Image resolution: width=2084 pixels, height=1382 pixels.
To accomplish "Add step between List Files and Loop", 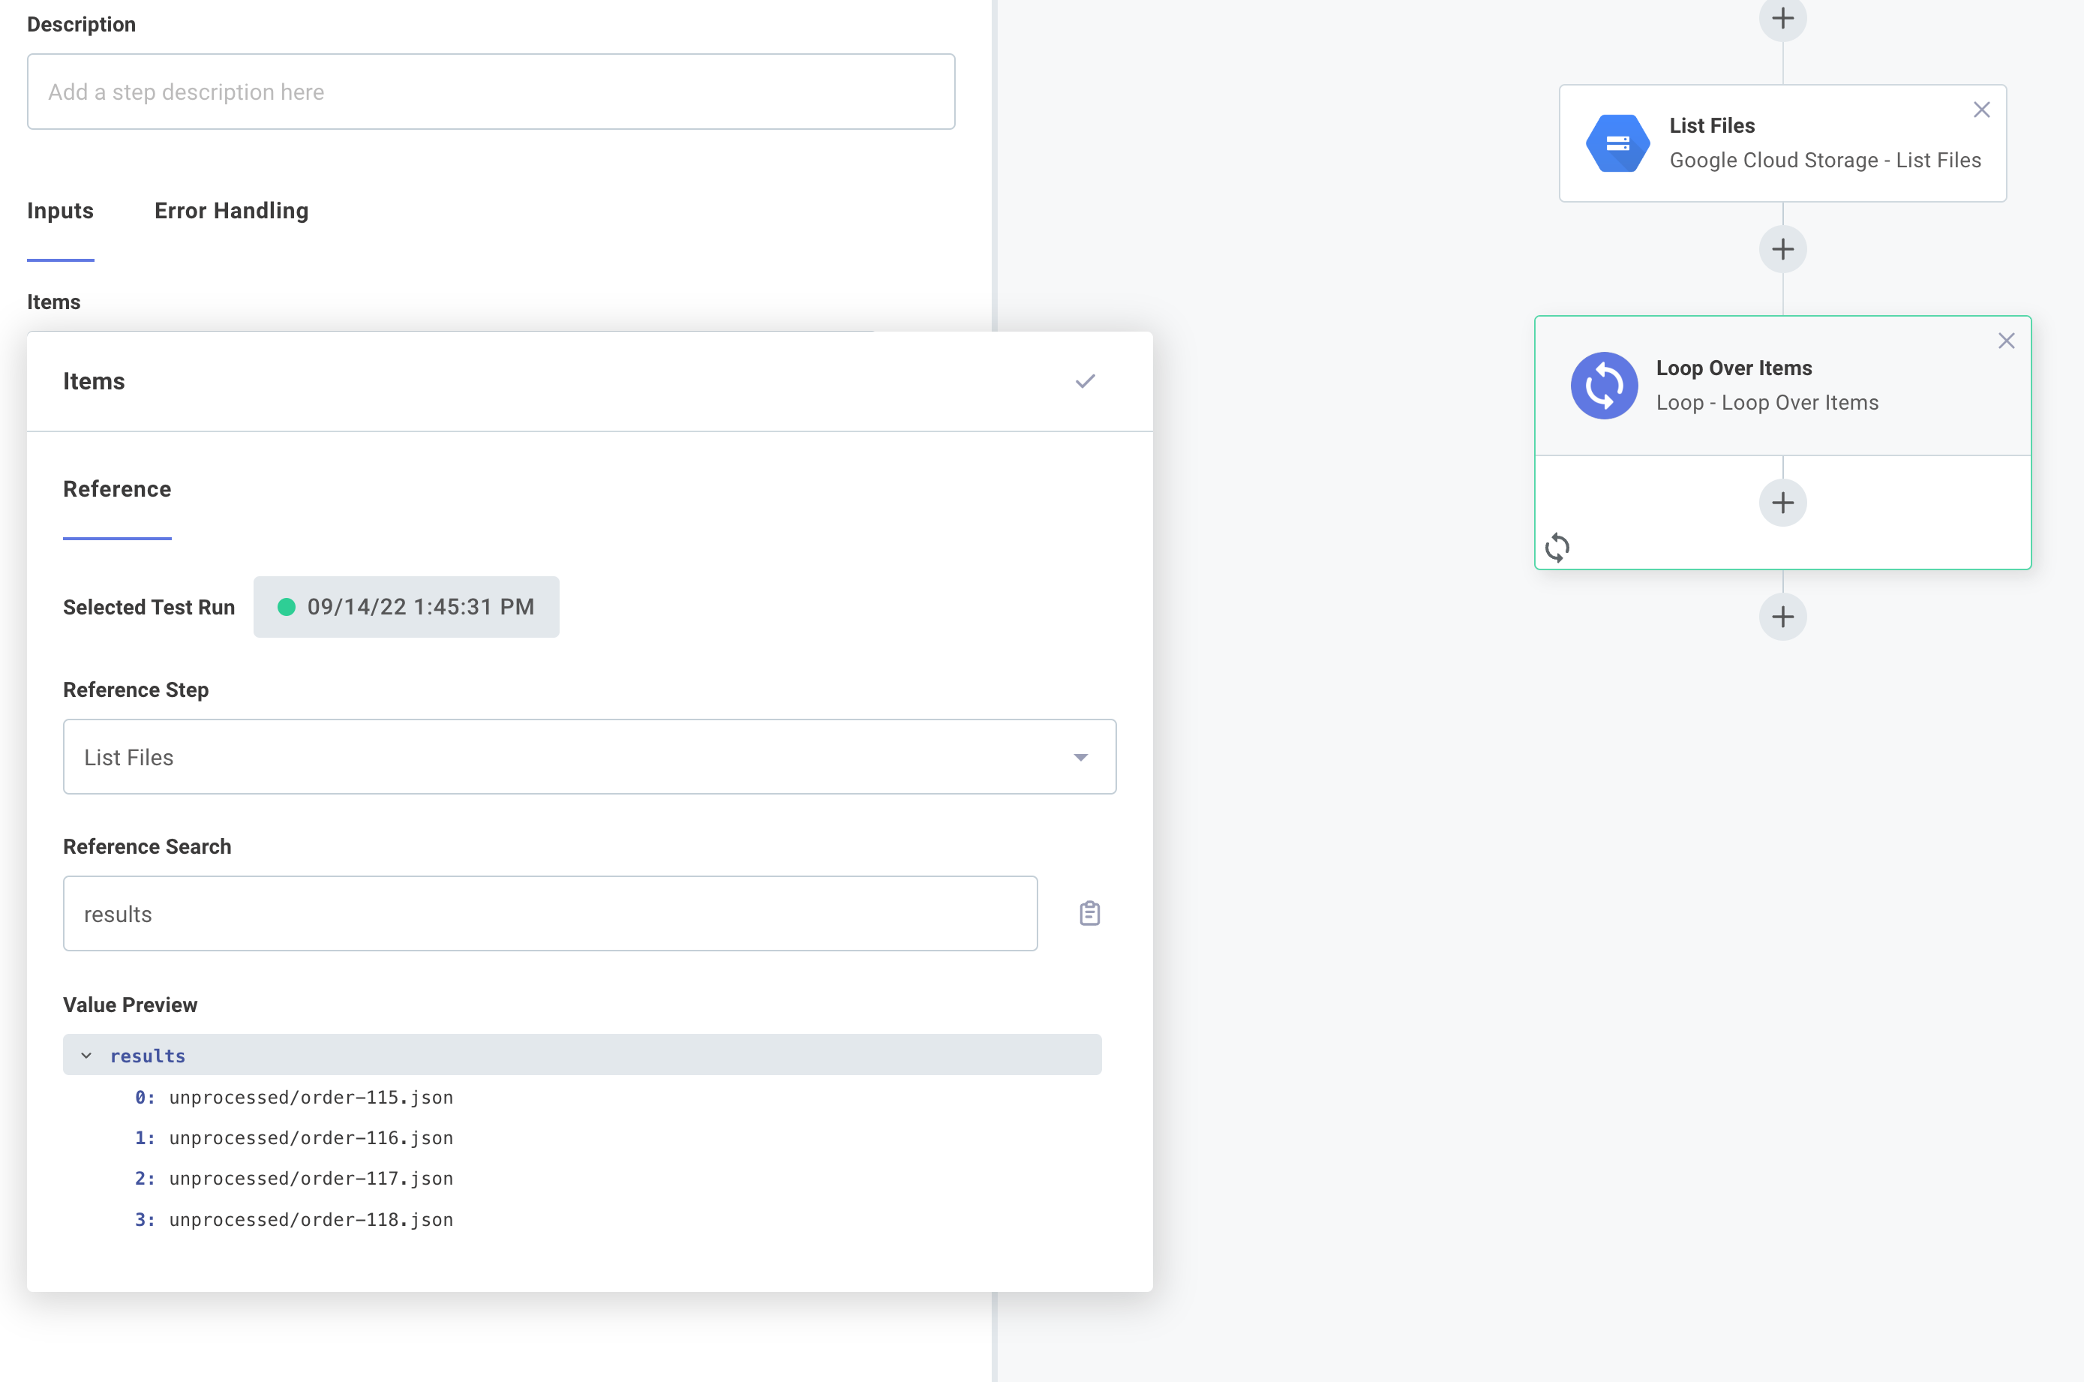I will point(1782,249).
